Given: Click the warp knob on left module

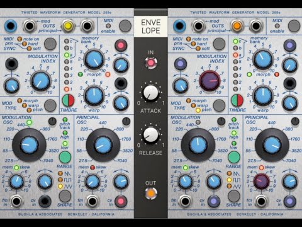Looking at the screenshot, I should pyautogui.click(x=94, y=95).
